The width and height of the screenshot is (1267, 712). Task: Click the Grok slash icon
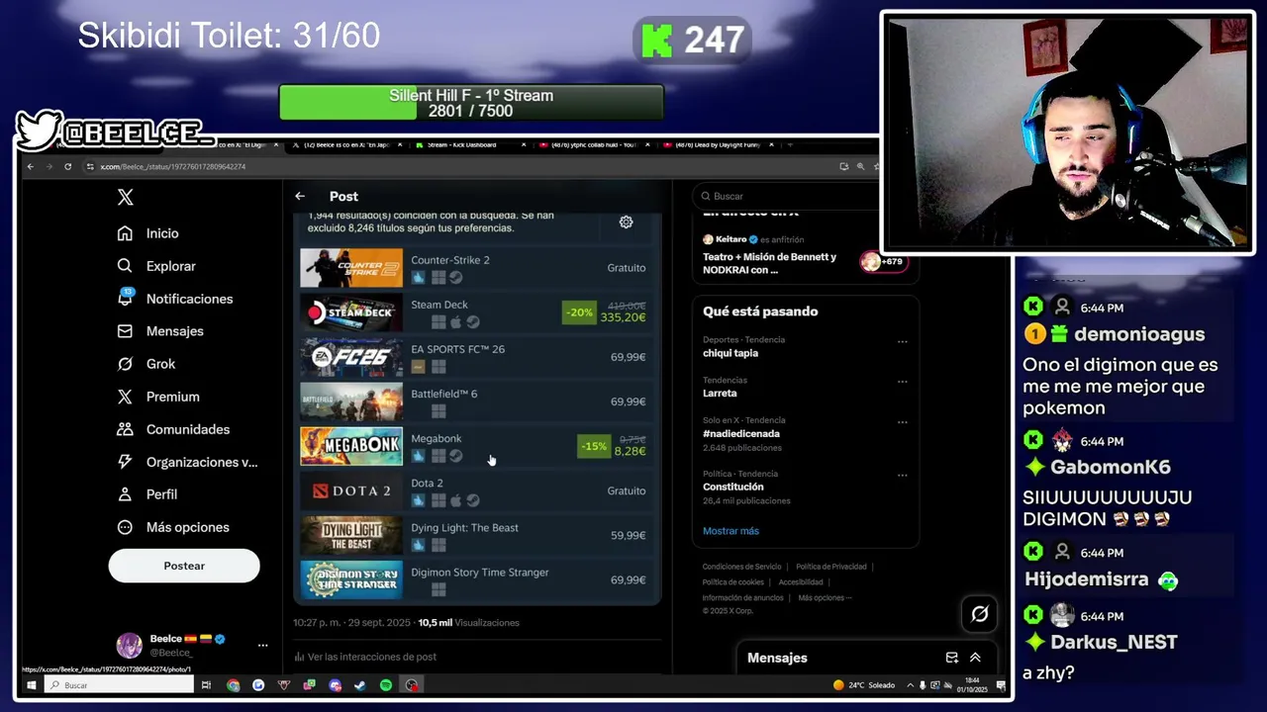(125, 364)
